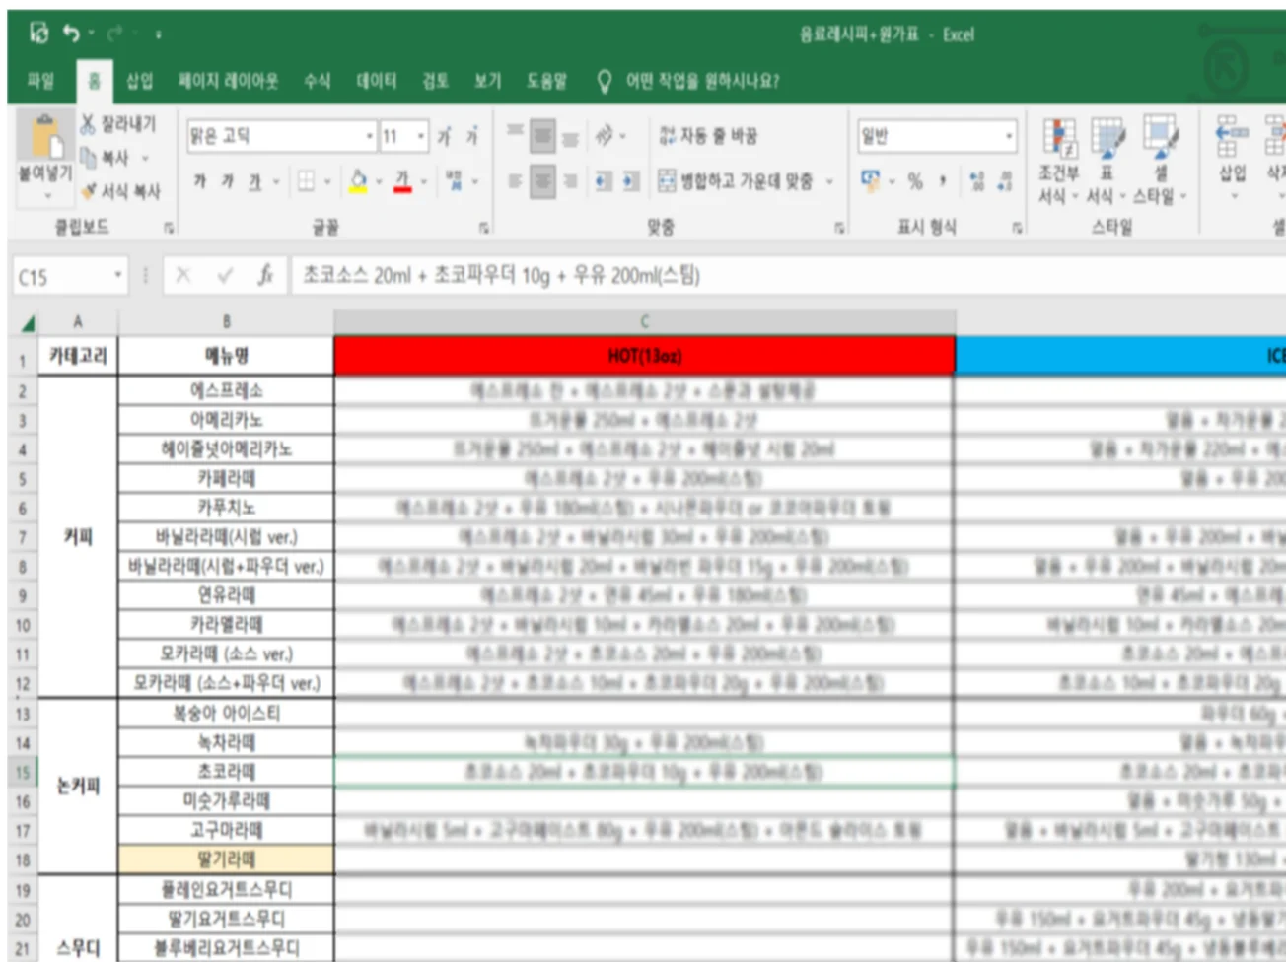Toggle center horizontal alignment
Screen dimensions: 1286x962
pos(542,180)
